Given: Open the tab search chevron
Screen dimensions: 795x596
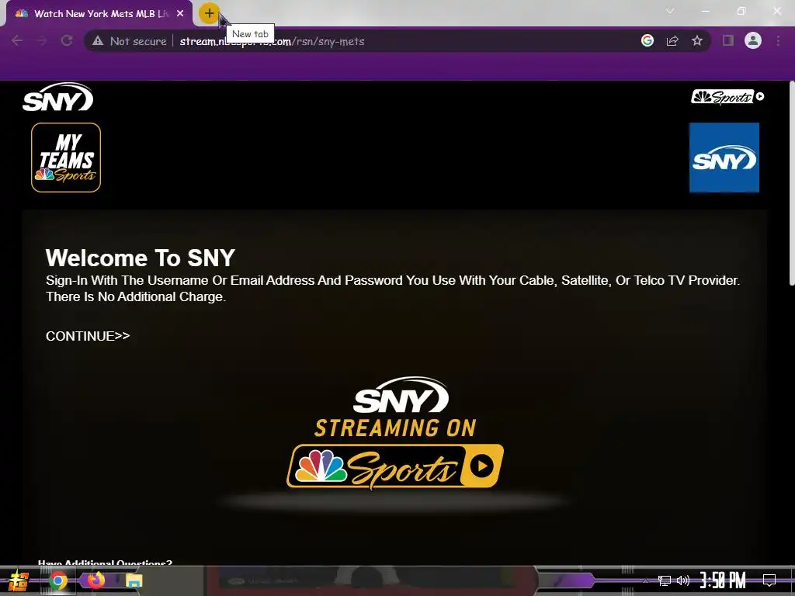Looking at the screenshot, I should pyautogui.click(x=670, y=11).
